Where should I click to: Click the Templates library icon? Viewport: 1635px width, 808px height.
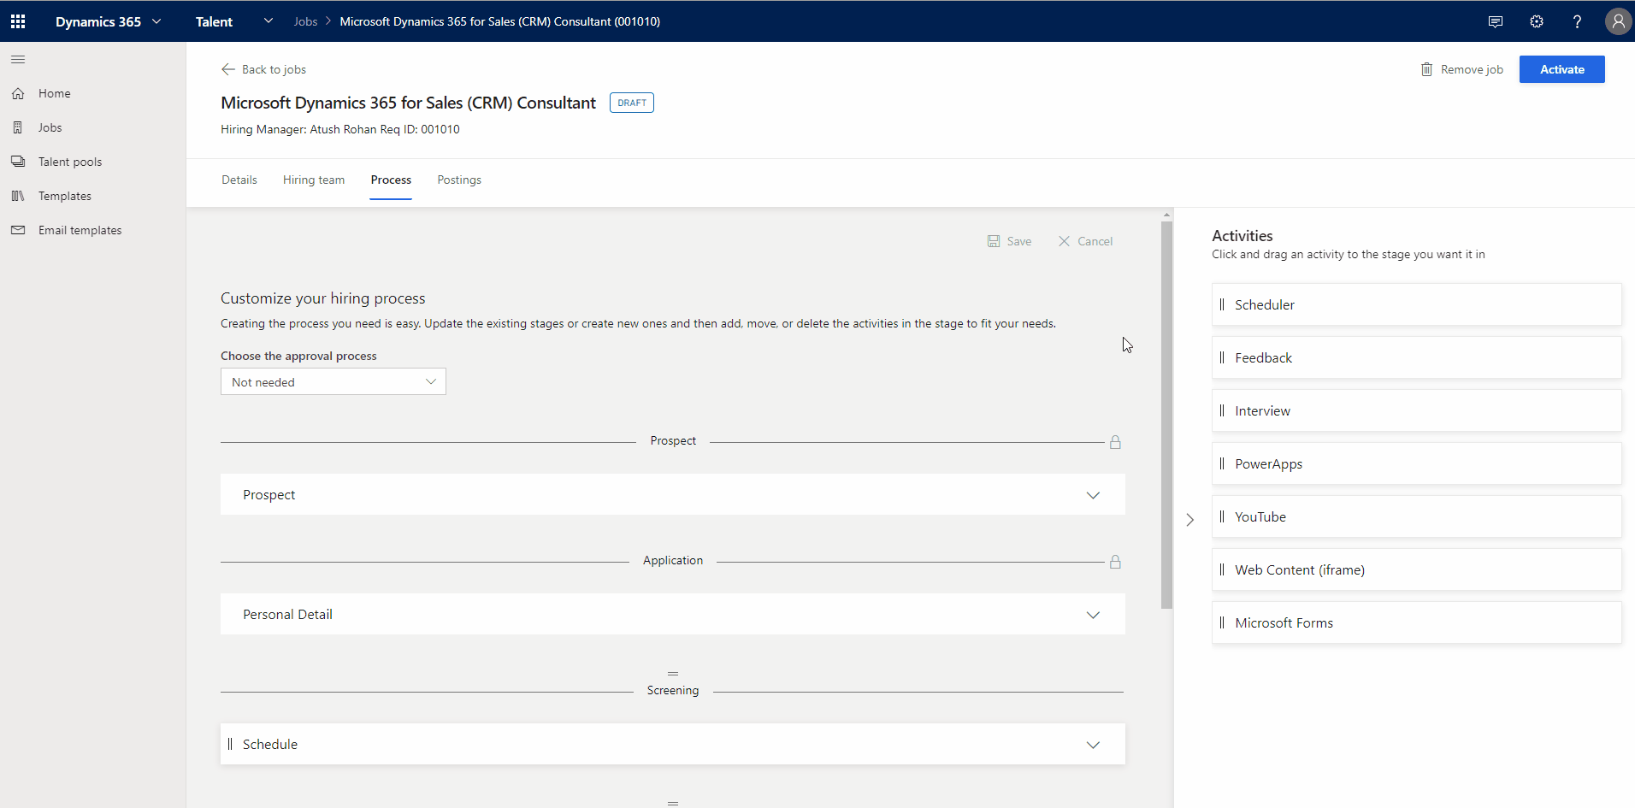pos(18,196)
